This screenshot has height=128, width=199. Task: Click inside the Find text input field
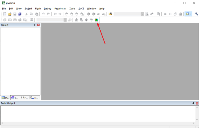pos(127,14)
